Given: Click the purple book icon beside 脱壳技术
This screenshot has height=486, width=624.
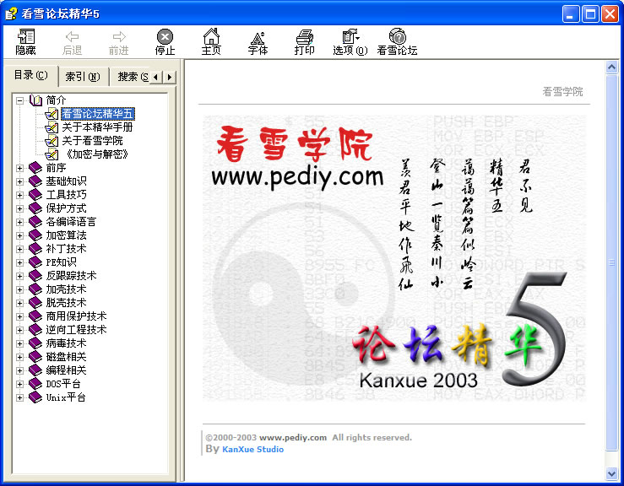Looking at the screenshot, I should pos(35,303).
